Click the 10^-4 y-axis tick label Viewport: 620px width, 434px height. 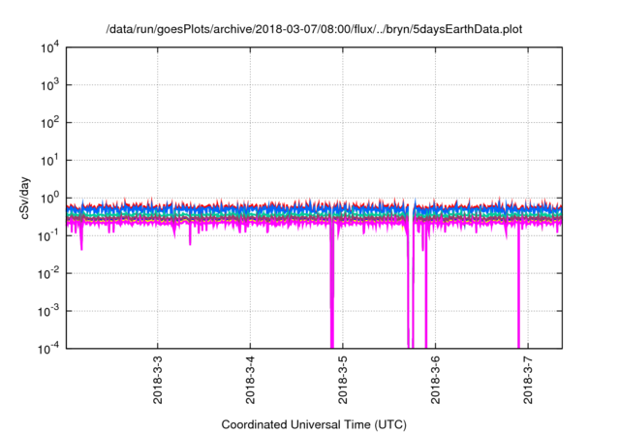[x=48, y=349]
